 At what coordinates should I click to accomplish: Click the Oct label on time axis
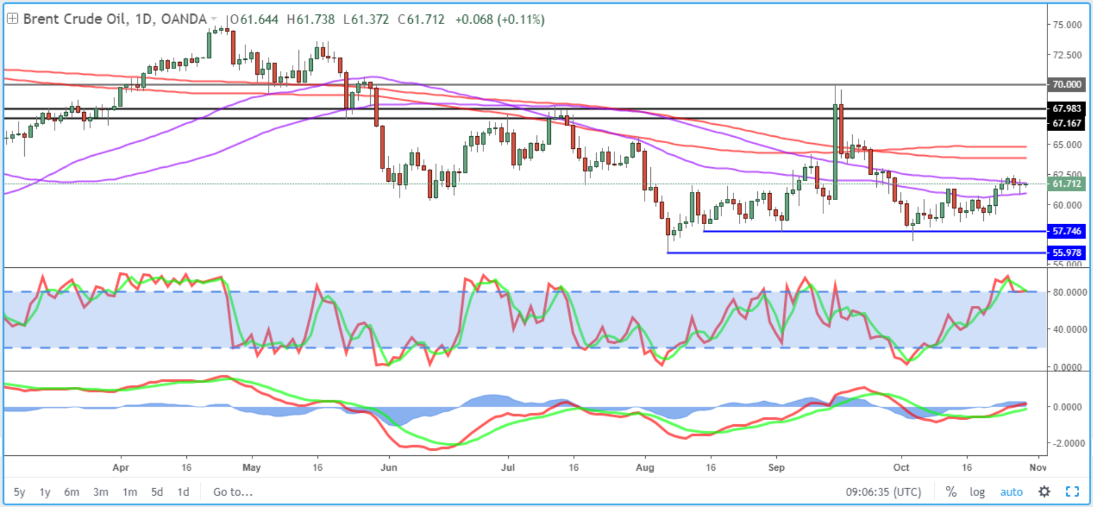(901, 467)
